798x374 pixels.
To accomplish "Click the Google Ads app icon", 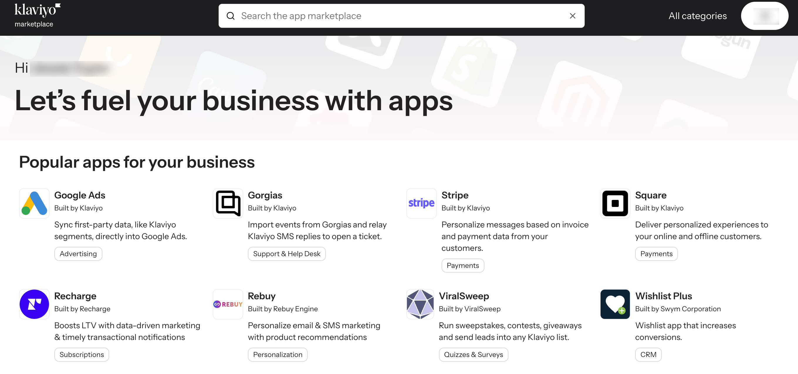I will point(34,203).
